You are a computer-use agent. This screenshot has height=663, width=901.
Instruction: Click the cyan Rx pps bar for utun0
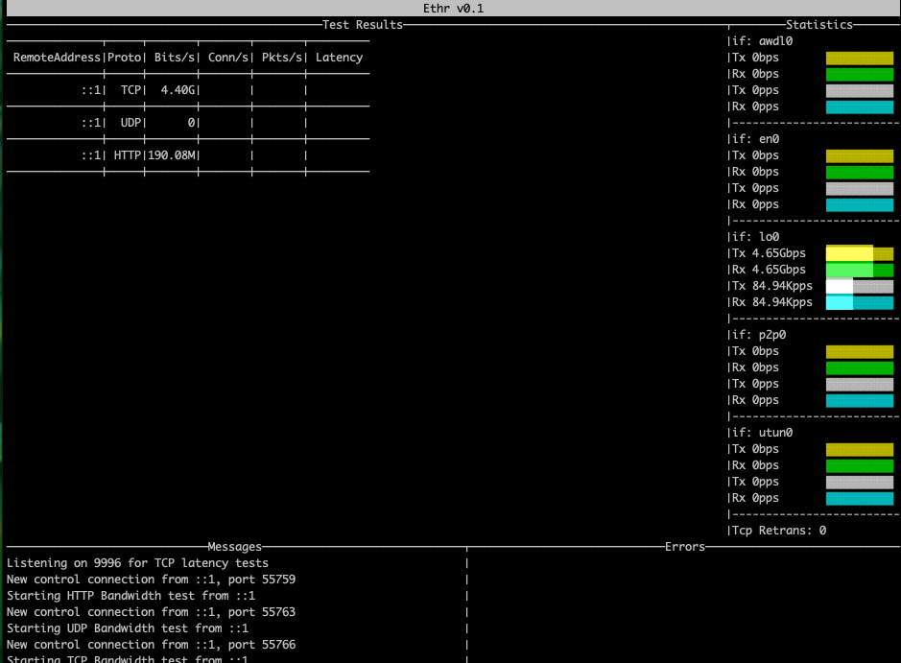pos(860,498)
